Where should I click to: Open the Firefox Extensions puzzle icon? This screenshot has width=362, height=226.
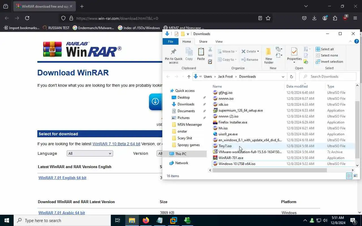335,18
